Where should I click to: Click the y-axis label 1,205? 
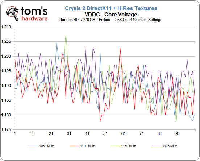pos(6,42)
